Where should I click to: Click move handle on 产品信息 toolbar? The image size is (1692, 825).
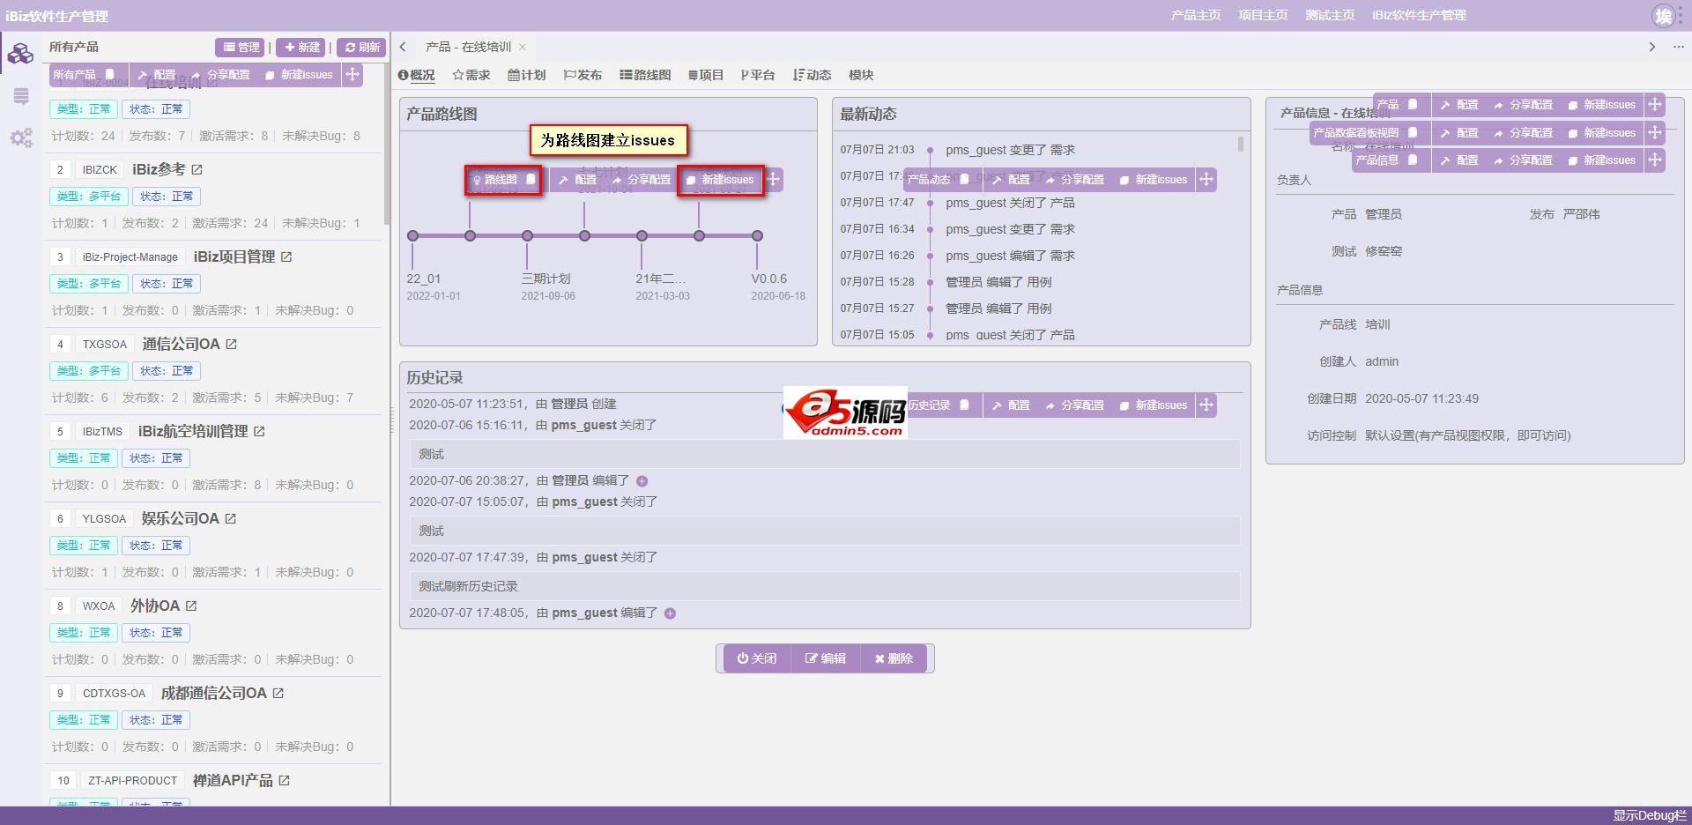[x=1654, y=160]
